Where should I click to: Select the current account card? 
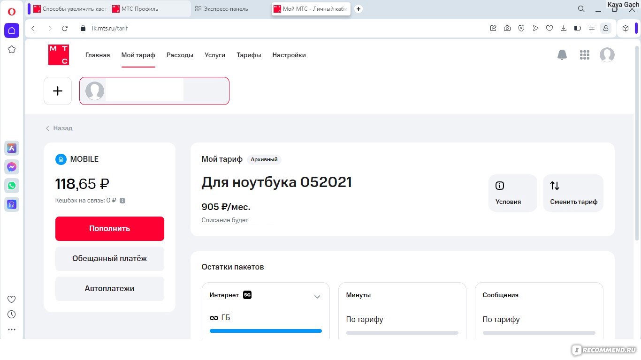click(154, 91)
